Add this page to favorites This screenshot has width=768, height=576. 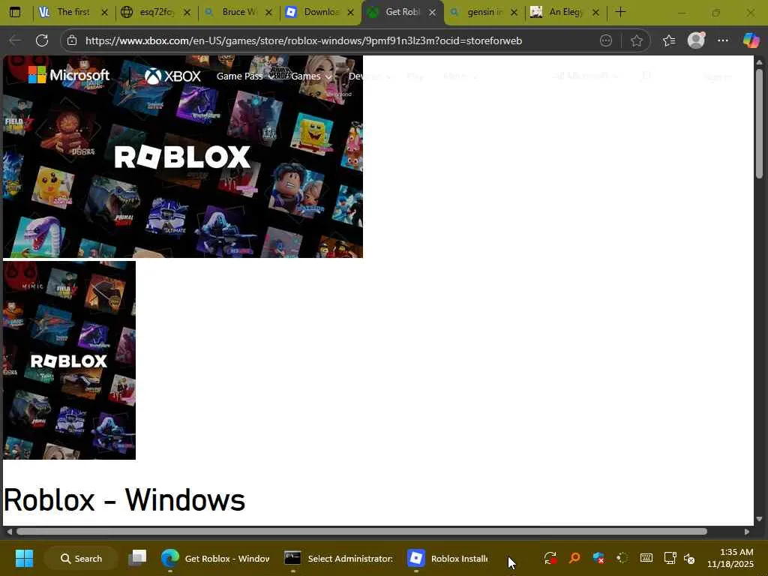pos(636,40)
